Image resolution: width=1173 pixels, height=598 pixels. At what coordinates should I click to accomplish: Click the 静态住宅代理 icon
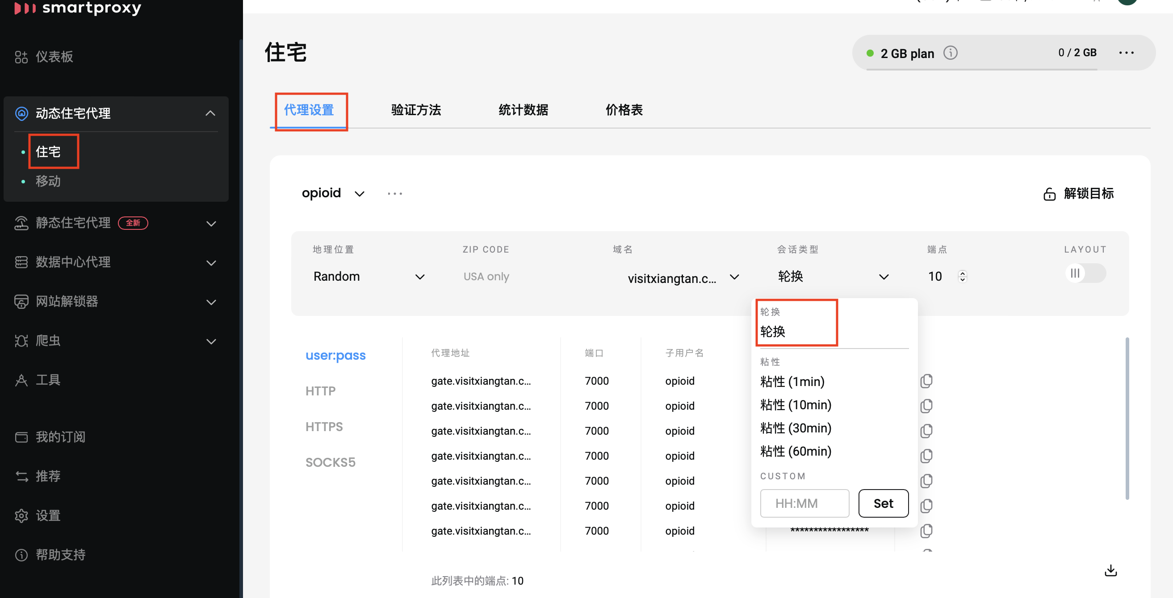click(21, 223)
